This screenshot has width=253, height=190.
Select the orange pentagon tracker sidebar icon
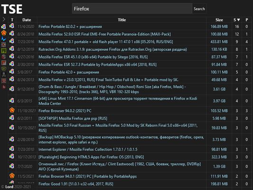[x=4, y=33]
